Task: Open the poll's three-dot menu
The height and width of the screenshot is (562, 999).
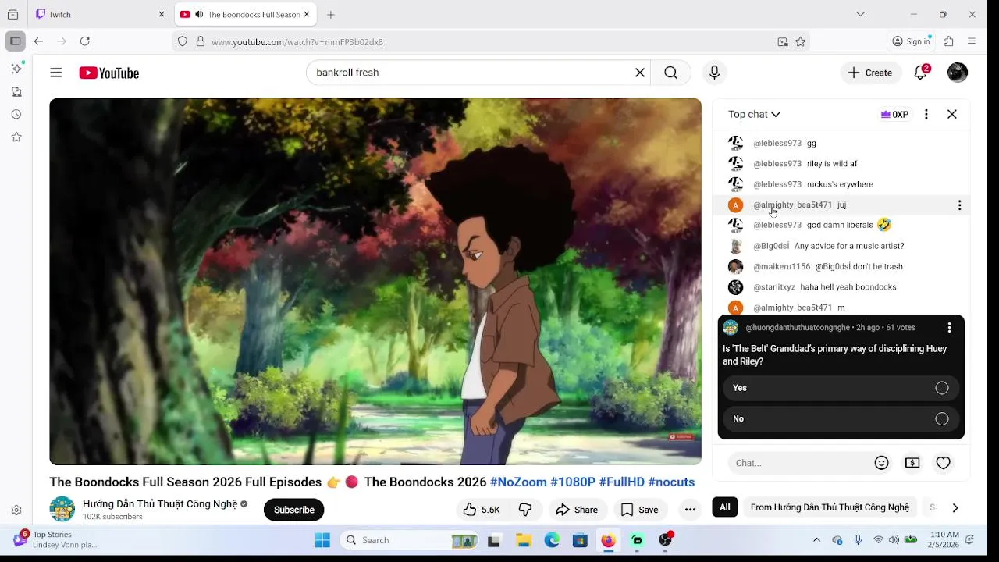Action: click(949, 328)
